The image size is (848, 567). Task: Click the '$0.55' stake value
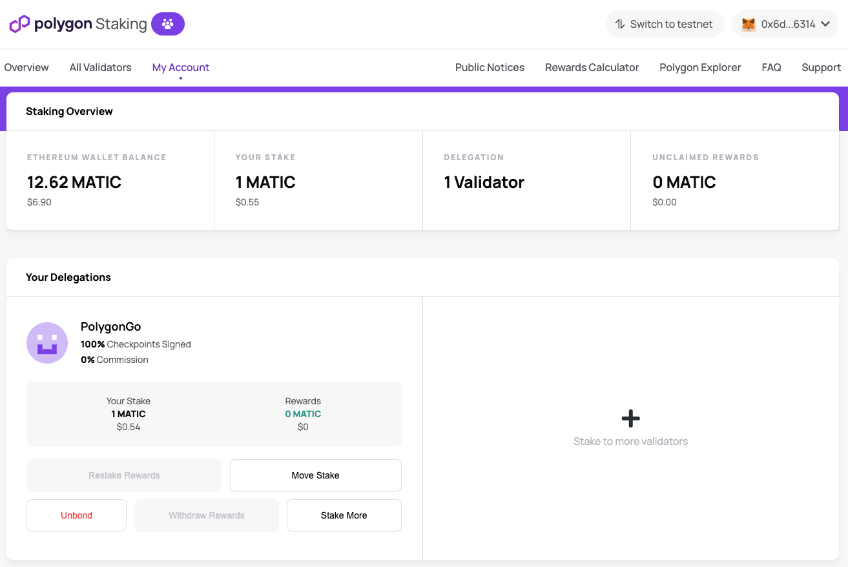click(x=247, y=202)
